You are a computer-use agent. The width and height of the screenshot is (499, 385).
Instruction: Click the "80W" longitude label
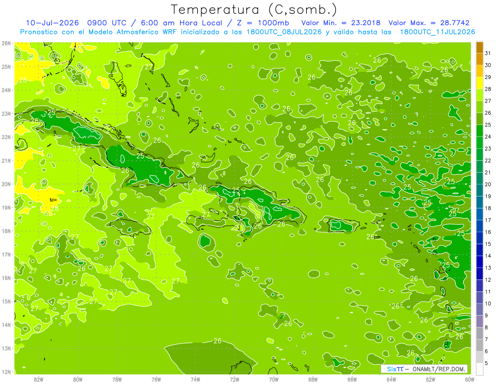tap(78, 380)
